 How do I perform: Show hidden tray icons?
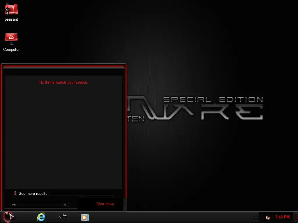256,217
